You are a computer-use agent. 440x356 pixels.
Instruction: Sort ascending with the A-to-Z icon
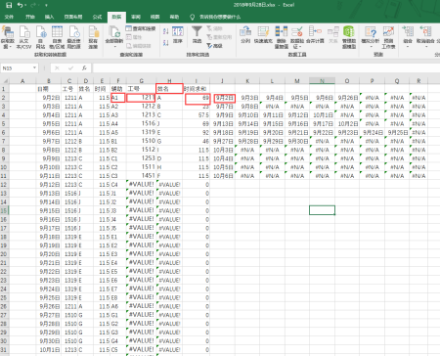166,31
